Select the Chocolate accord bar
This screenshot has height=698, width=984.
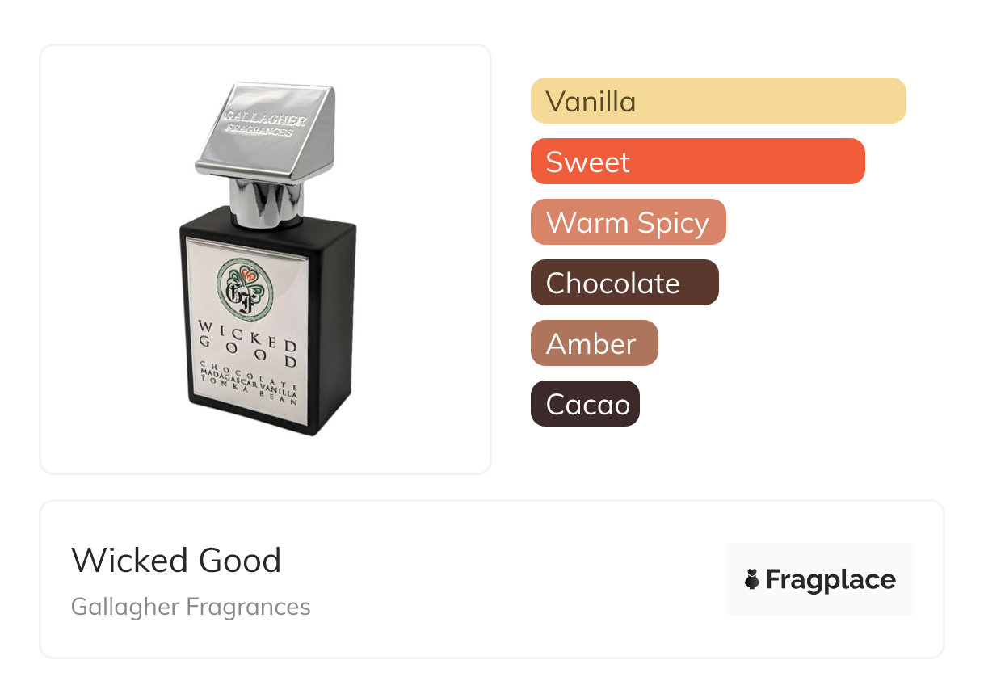624,283
